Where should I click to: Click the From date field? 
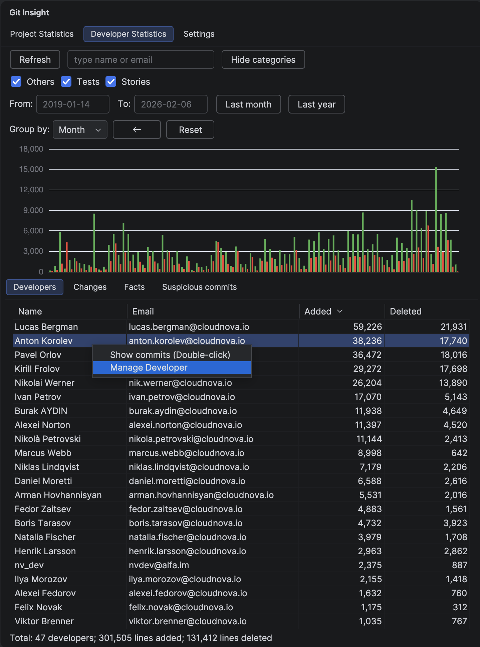(73, 104)
